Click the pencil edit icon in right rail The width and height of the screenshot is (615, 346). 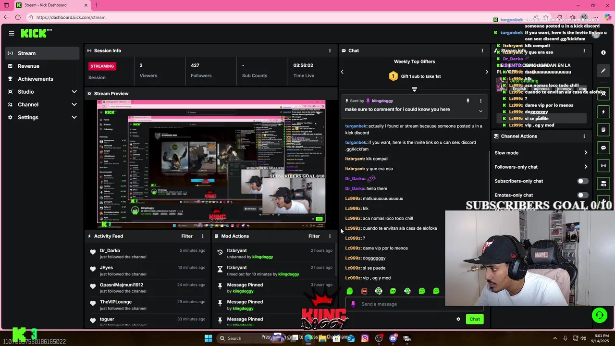pos(603,71)
